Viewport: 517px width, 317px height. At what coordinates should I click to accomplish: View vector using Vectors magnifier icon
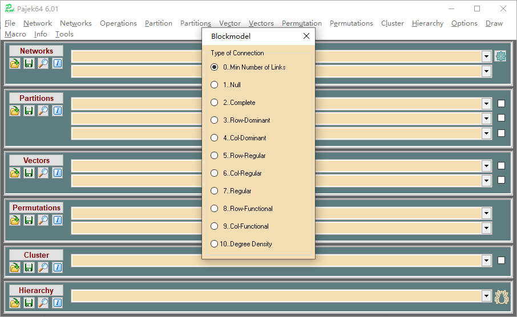pos(43,173)
